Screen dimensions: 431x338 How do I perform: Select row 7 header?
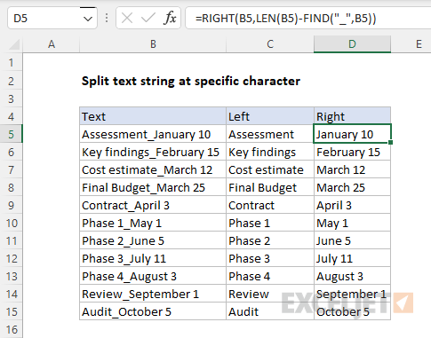[12, 169]
